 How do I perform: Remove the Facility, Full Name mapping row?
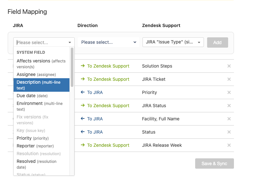click(229, 119)
